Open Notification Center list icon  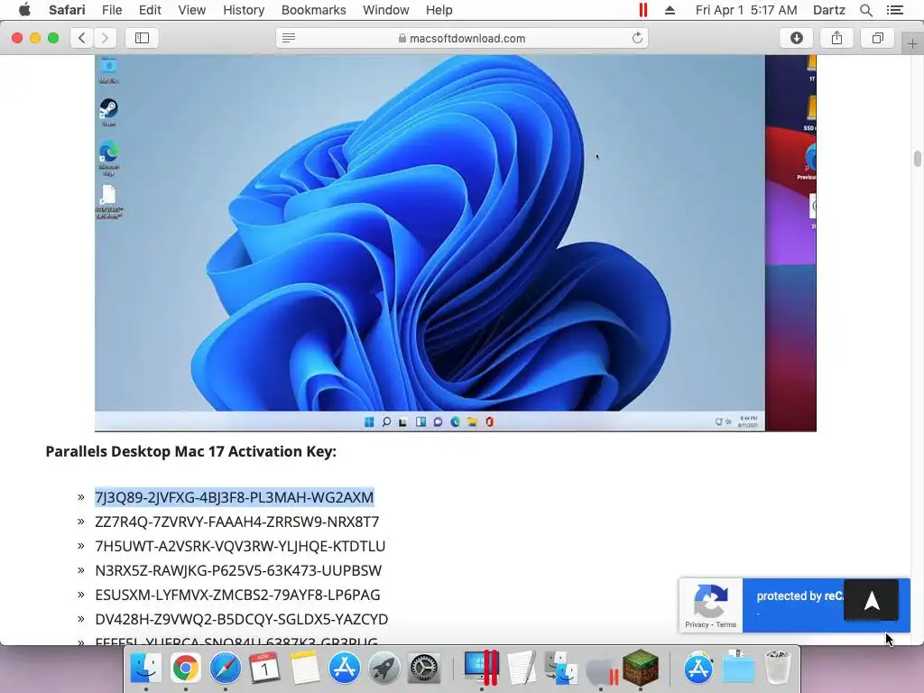[x=894, y=10]
